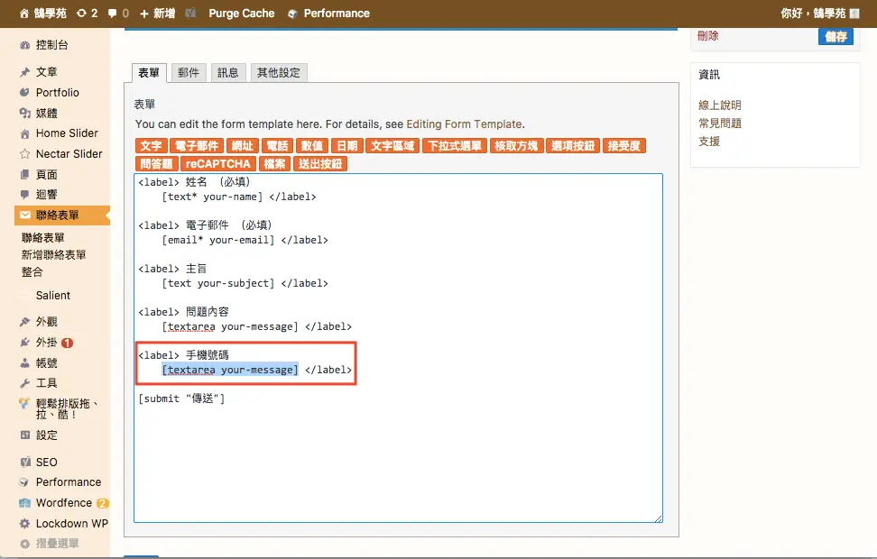
Task: Switch to the 郵件 tab
Action: 189,73
